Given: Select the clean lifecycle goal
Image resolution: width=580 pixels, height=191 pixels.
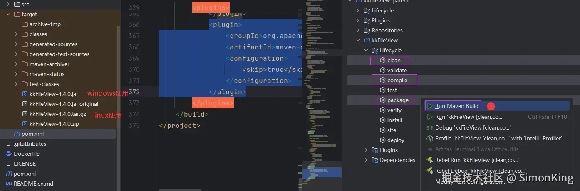Looking at the screenshot, I should pyautogui.click(x=394, y=60).
